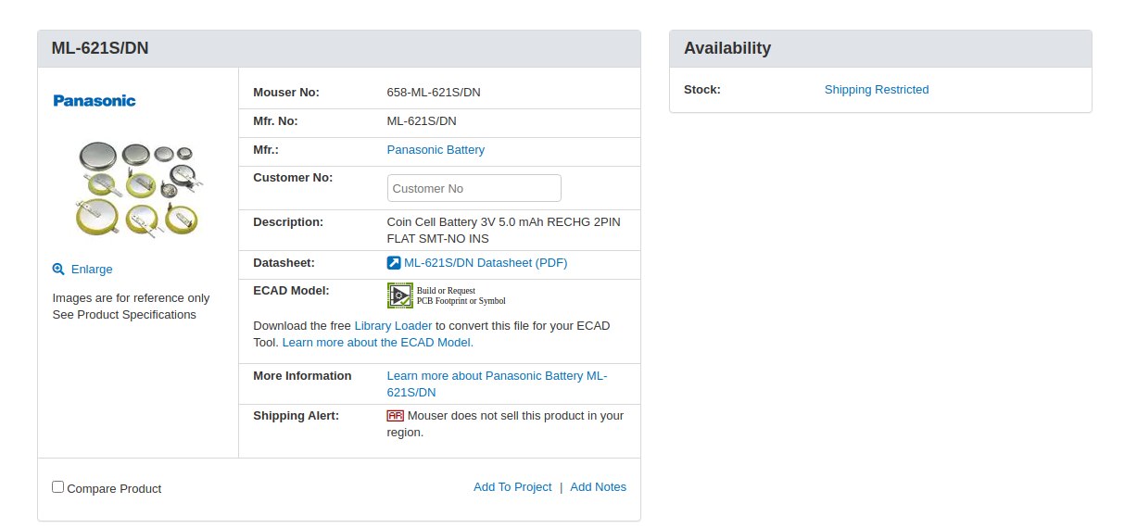The height and width of the screenshot is (528, 1137).
Task: Open the coin cell battery product image
Action: [137, 187]
